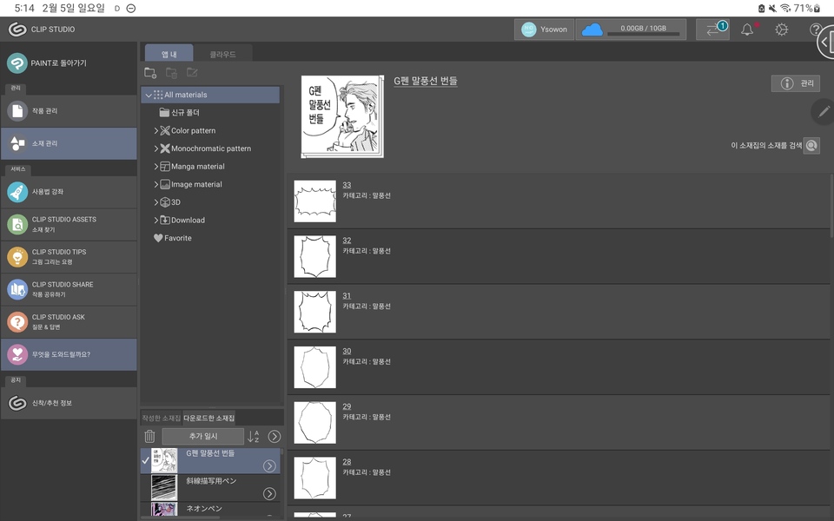Click the cloud storage usage bar

point(643,34)
